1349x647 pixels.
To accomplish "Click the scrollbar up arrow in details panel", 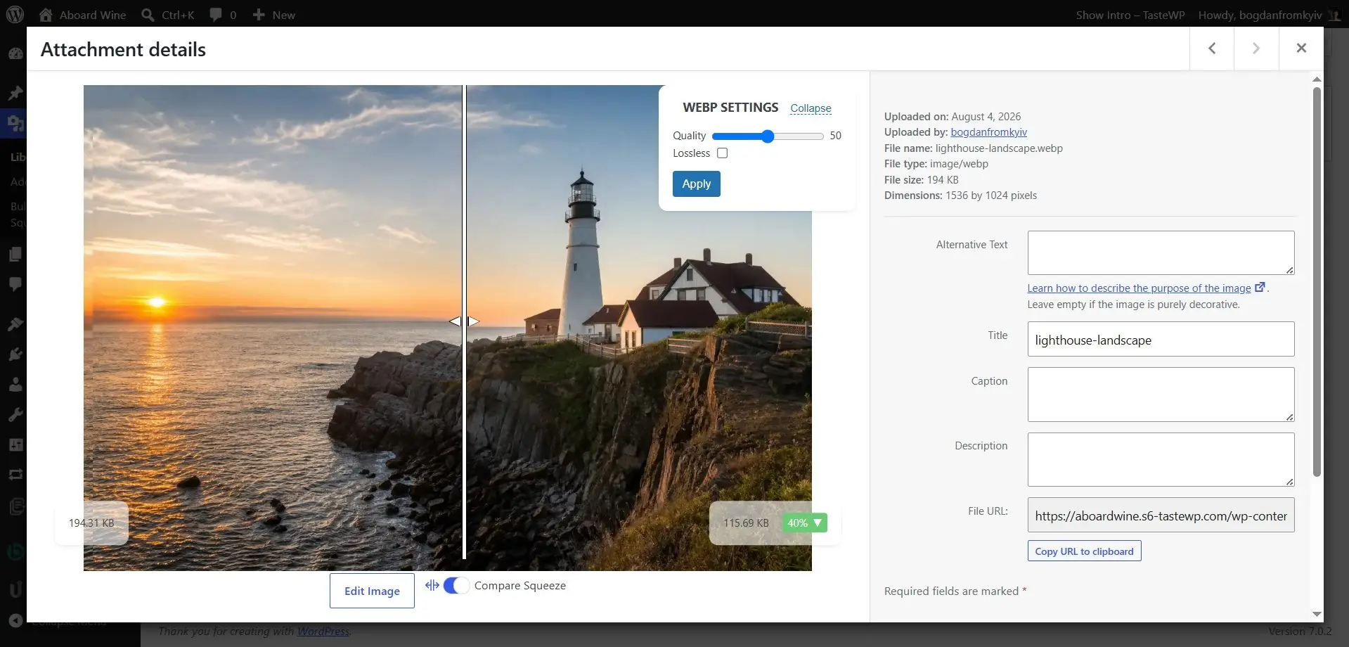I will point(1317,79).
